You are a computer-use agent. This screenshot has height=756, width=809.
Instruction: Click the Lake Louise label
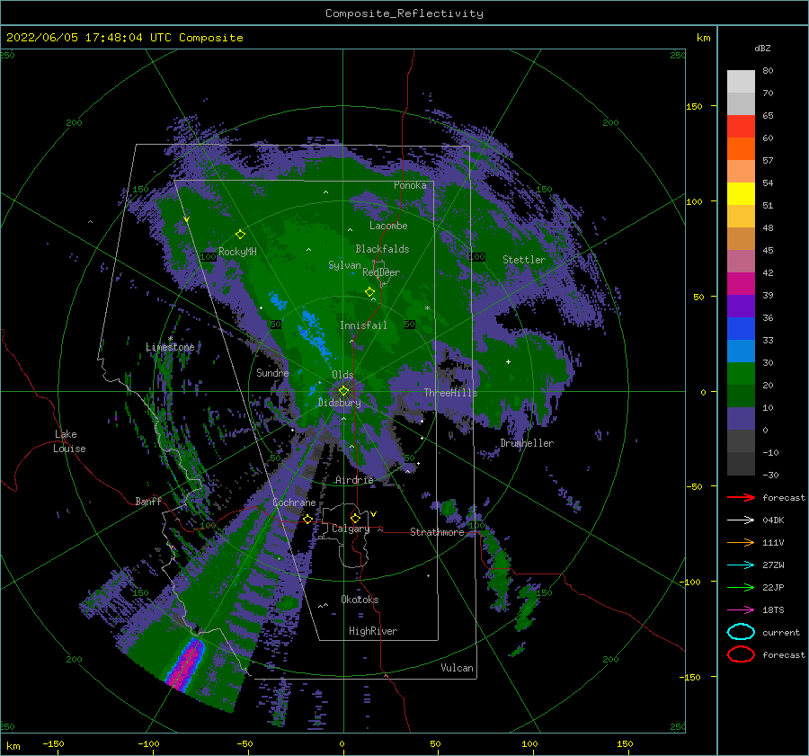click(69, 441)
